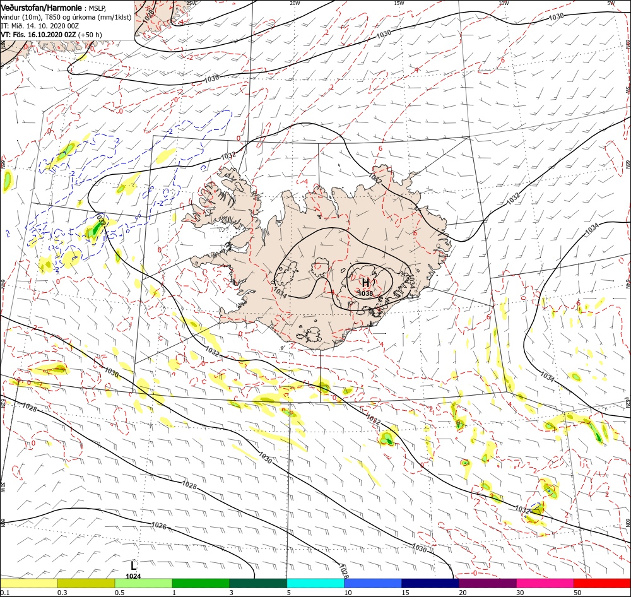Click the magenta 30–50 legend swatch
The image size is (631, 597).
click(545, 583)
